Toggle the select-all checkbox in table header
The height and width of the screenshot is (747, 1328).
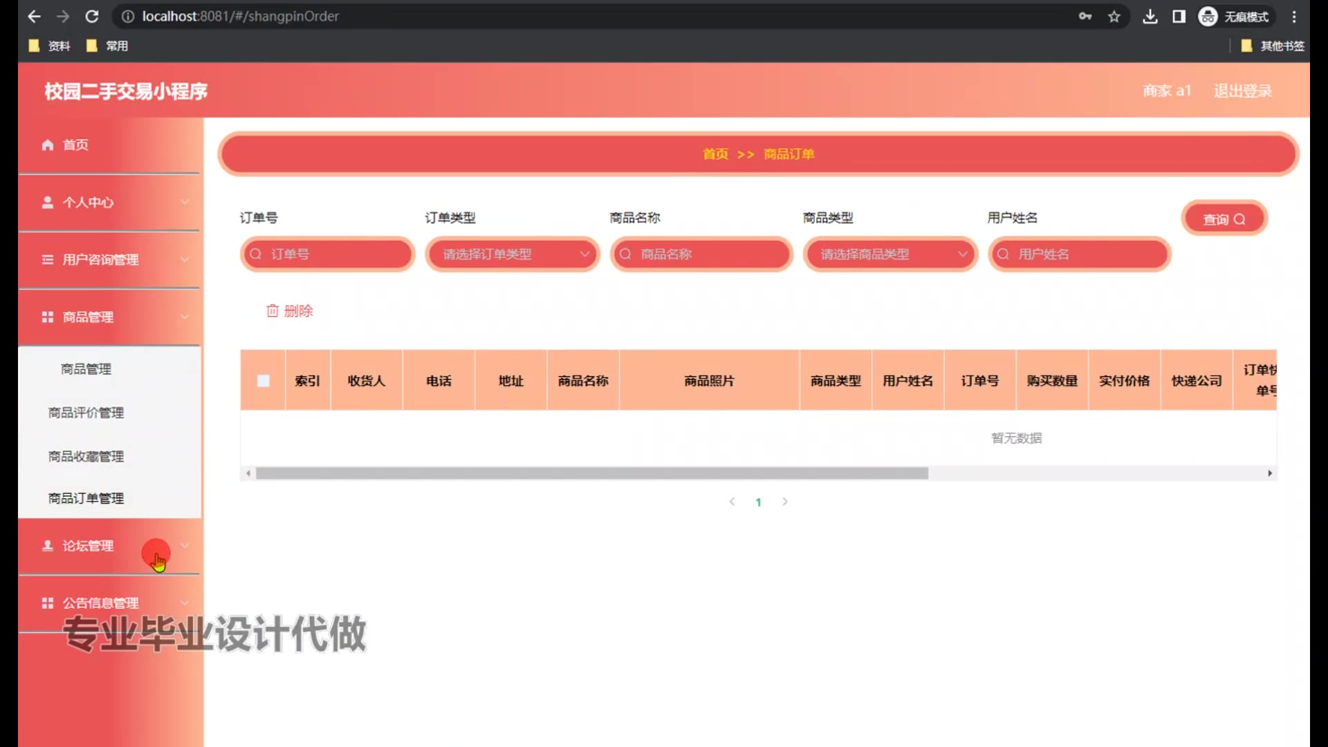[264, 380]
